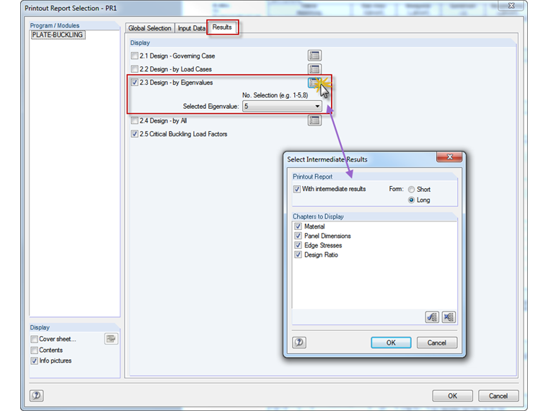Enable 2.1 Design - Governing Case checkbox
The height and width of the screenshot is (411, 548).
click(x=135, y=56)
